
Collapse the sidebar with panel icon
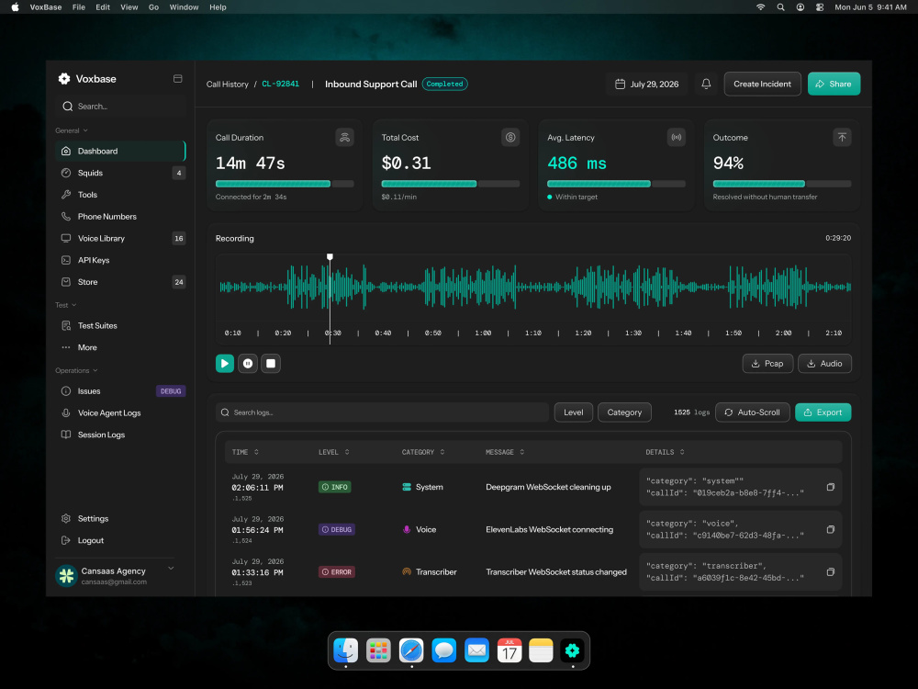click(x=177, y=78)
